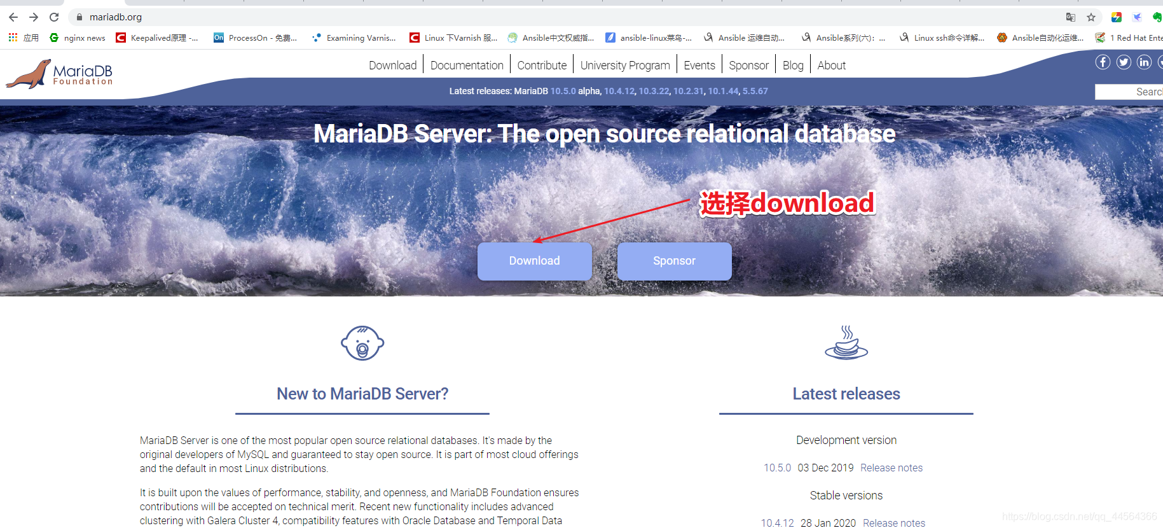Open the Contribute menu item
Image resolution: width=1163 pixels, height=528 pixels.
click(x=542, y=65)
